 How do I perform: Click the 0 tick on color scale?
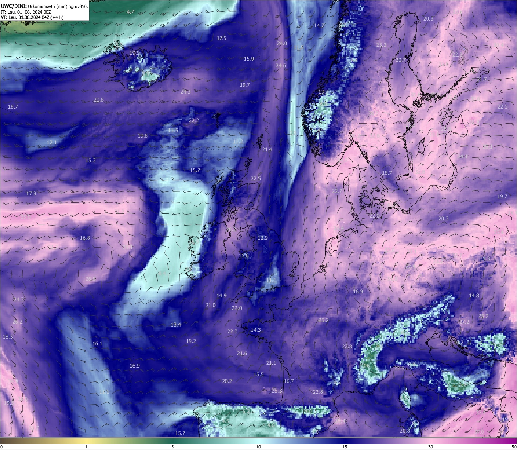1,447
